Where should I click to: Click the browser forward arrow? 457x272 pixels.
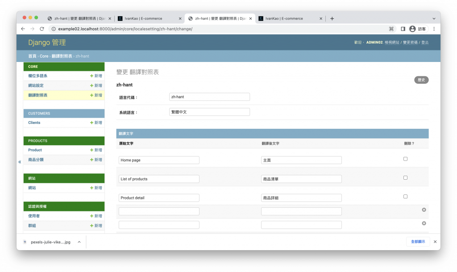click(32, 29)
